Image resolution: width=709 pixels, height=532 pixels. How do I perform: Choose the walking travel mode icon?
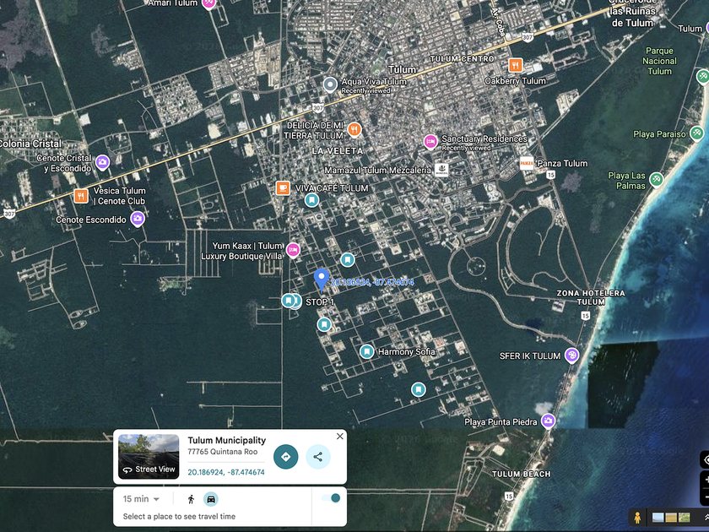point(191,499)
